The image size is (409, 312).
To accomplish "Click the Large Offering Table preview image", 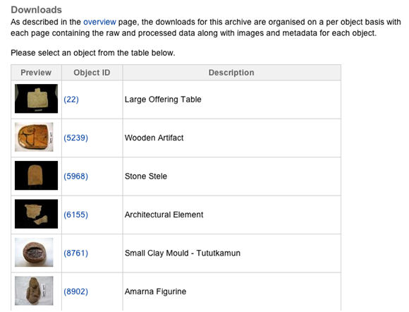I will pos(36,99).
